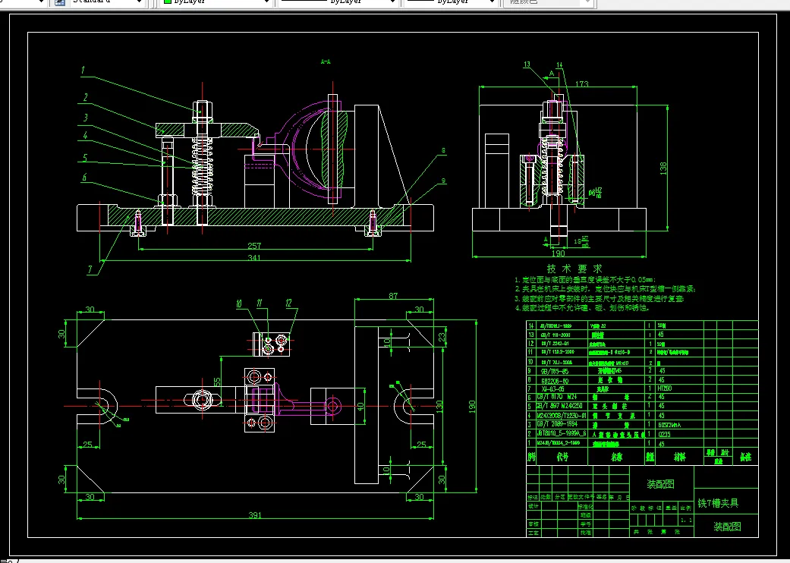The height and width of the screenshot is (563, 790).
Task: Select the 40 dimension near locating block
Action: (x=360, y=406)
